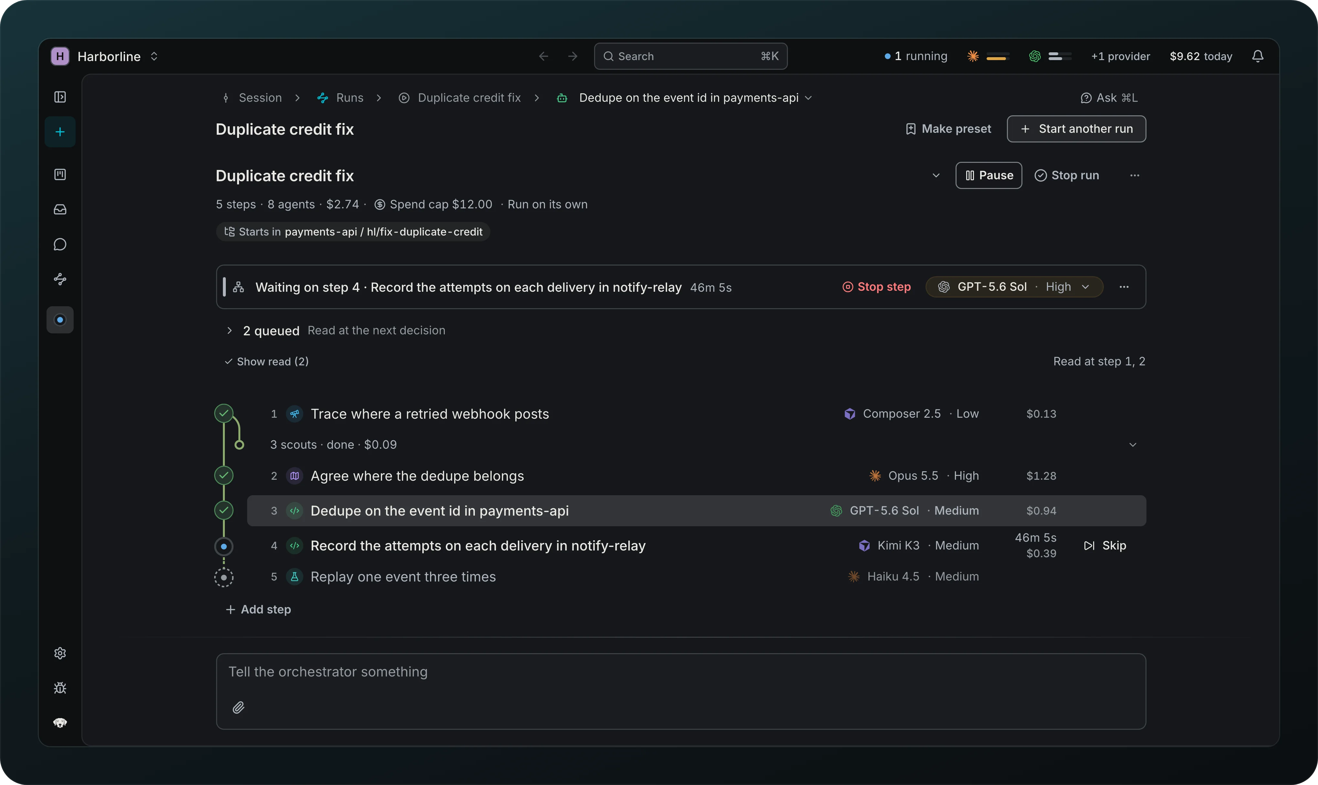Click the plus new session icon in sidebar
The height and width of the screenshot is (785, 1318).
(x=60, y=132)
